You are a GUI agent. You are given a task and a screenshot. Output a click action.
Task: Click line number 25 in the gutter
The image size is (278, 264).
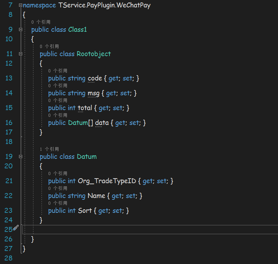(8, 229)
